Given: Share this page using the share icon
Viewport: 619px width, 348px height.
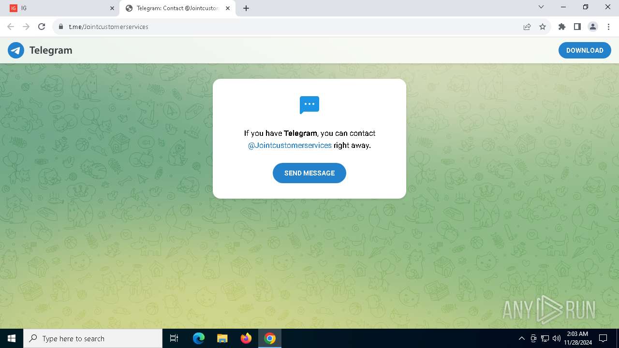Looking at the screenshot, I should [x=527, y=27].
